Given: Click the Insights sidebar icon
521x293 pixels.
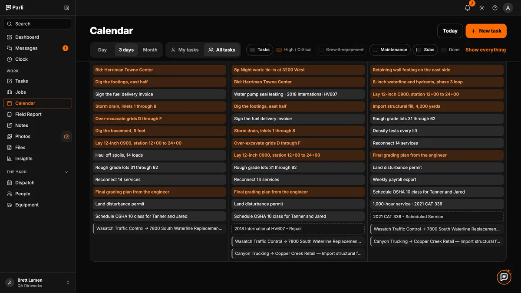Looking at the screenshot, I should pyautogui.click(x=10, y=158).
